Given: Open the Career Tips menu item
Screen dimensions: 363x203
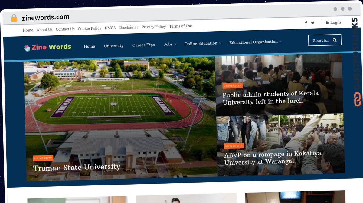Looking at the screenshot, I should coord(143,45).
